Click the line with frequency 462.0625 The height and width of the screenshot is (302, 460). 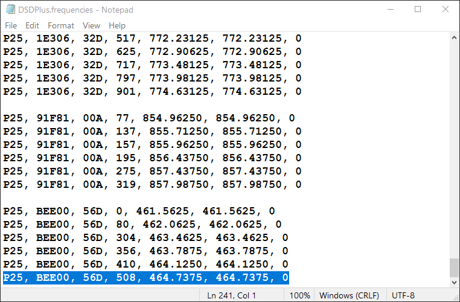(142, 225)
